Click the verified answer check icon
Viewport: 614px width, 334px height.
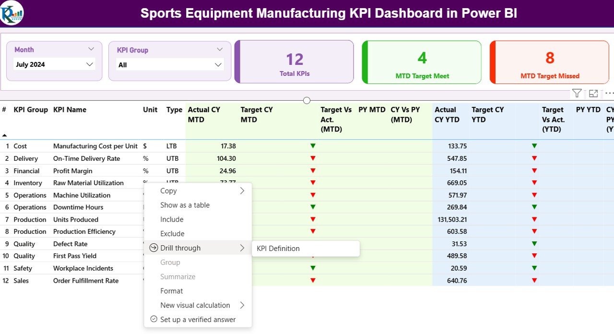click(153, 319)
